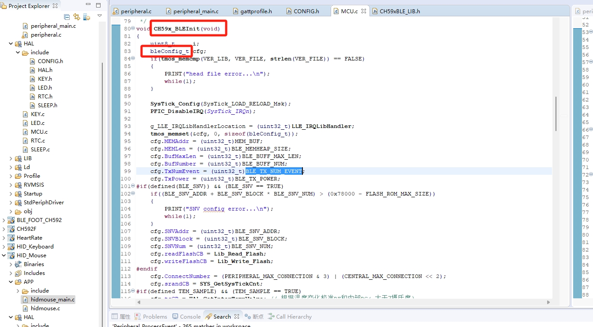This screenshot has width=593, height=327.
Task: Open Project Explorer view menu triangle
Action: click(x=100, y=16)
